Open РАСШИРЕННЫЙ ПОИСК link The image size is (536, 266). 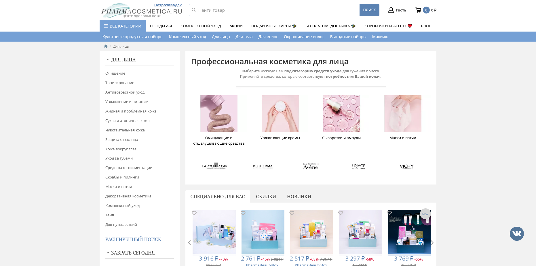click(x=133, y=239)
